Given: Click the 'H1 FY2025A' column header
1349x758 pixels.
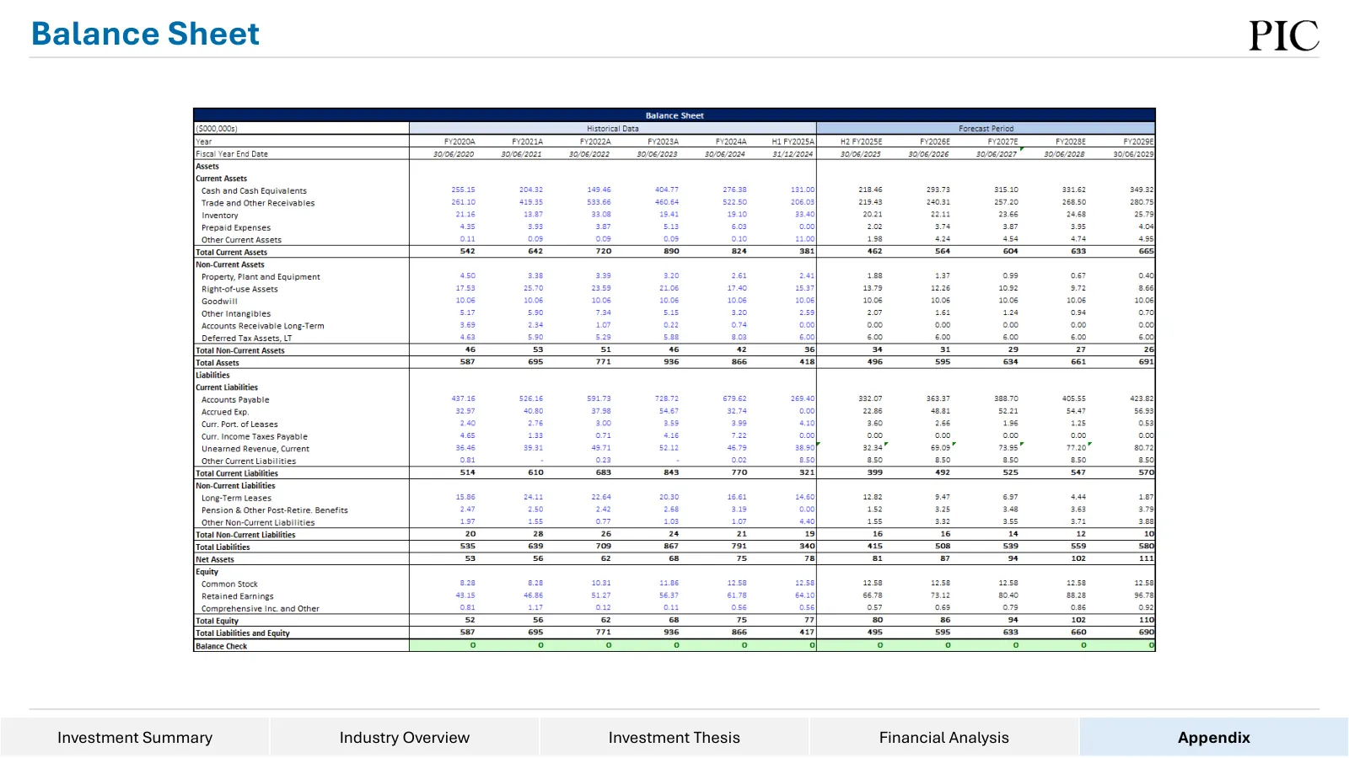Looking at the screenshot, I should point(793,141).
